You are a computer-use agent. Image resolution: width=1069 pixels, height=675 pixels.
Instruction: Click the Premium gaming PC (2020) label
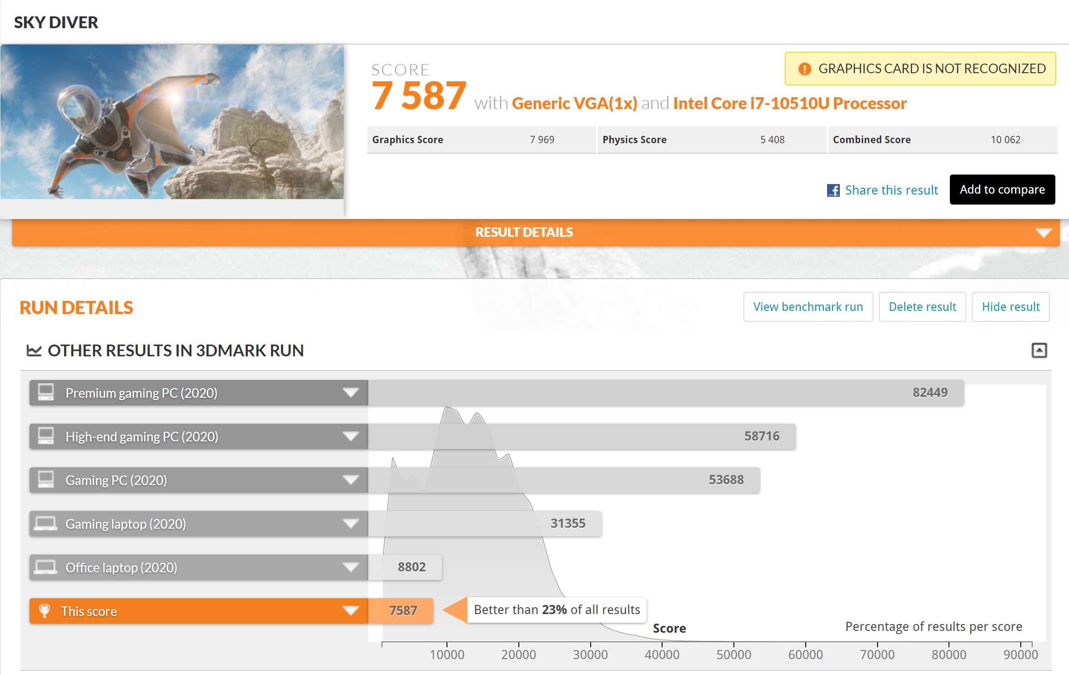pos(141,393)
